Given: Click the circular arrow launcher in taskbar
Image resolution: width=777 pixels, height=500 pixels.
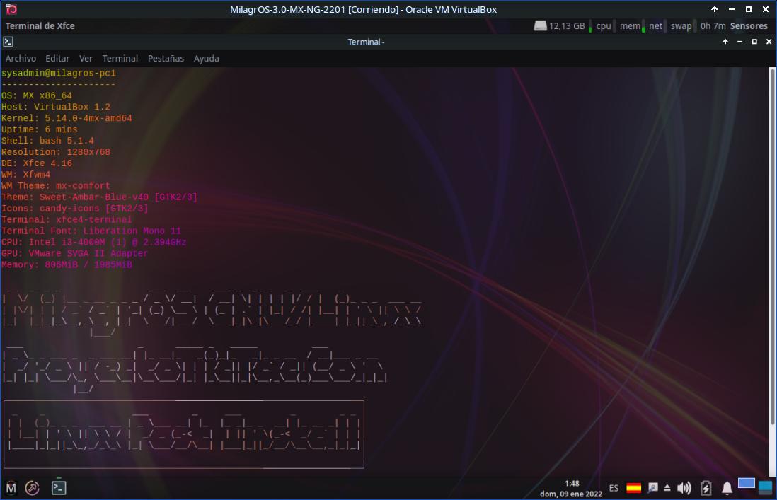Looking at the screenshot, I should coord(33,487).
